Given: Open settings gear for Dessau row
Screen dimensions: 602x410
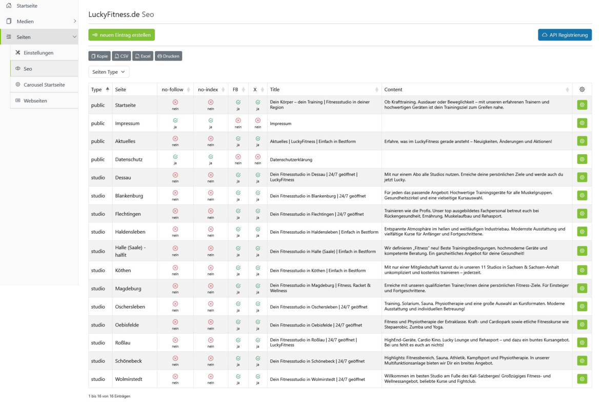Looking at the screenshot, I should tap(582, 177).
